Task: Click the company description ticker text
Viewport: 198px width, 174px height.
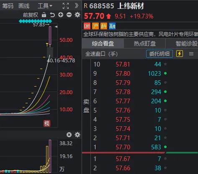Action: (141, 34)
